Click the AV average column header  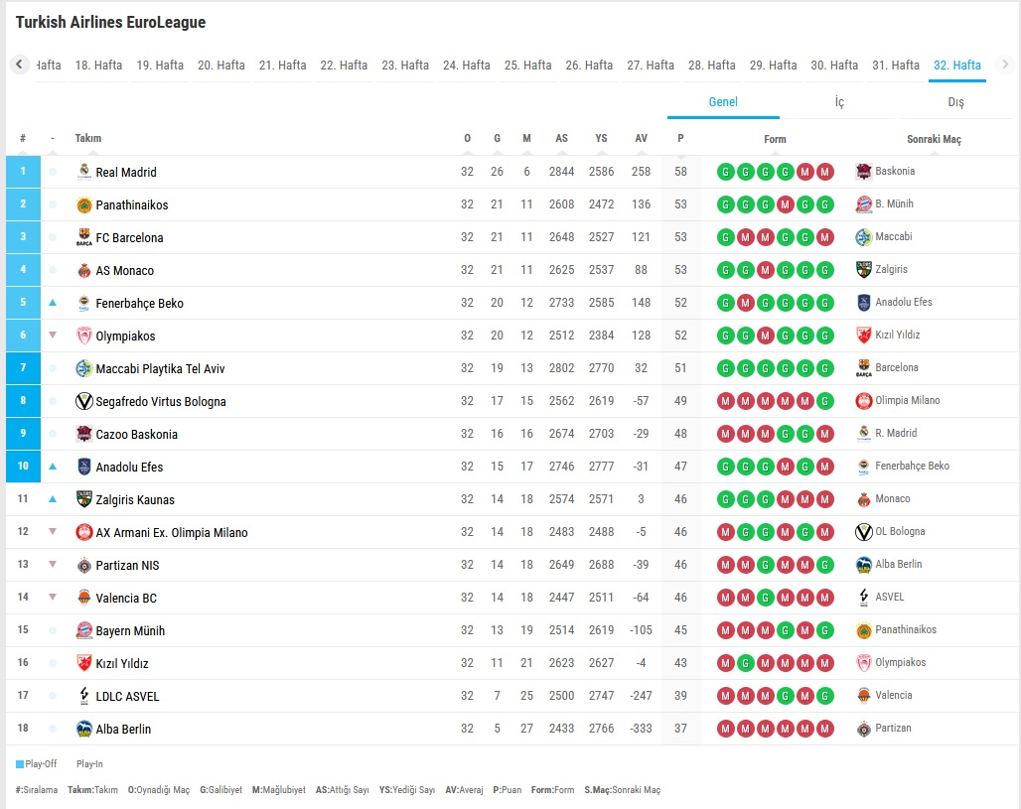pos(641,139)
